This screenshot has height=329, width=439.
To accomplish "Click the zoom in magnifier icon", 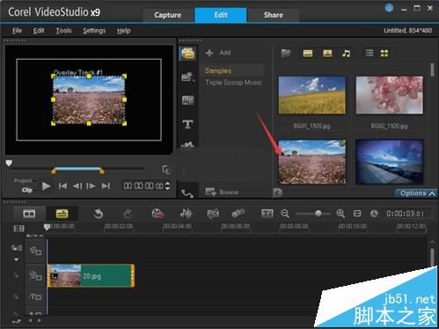I will pos(340,214).
